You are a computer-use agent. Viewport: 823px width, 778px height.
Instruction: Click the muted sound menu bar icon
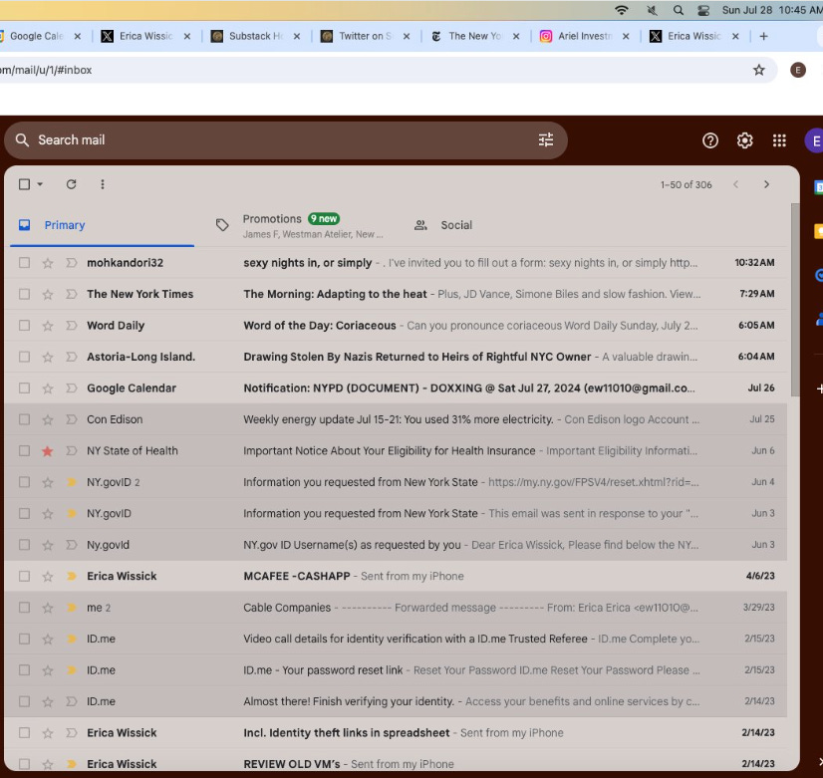[x=652, y=10]
